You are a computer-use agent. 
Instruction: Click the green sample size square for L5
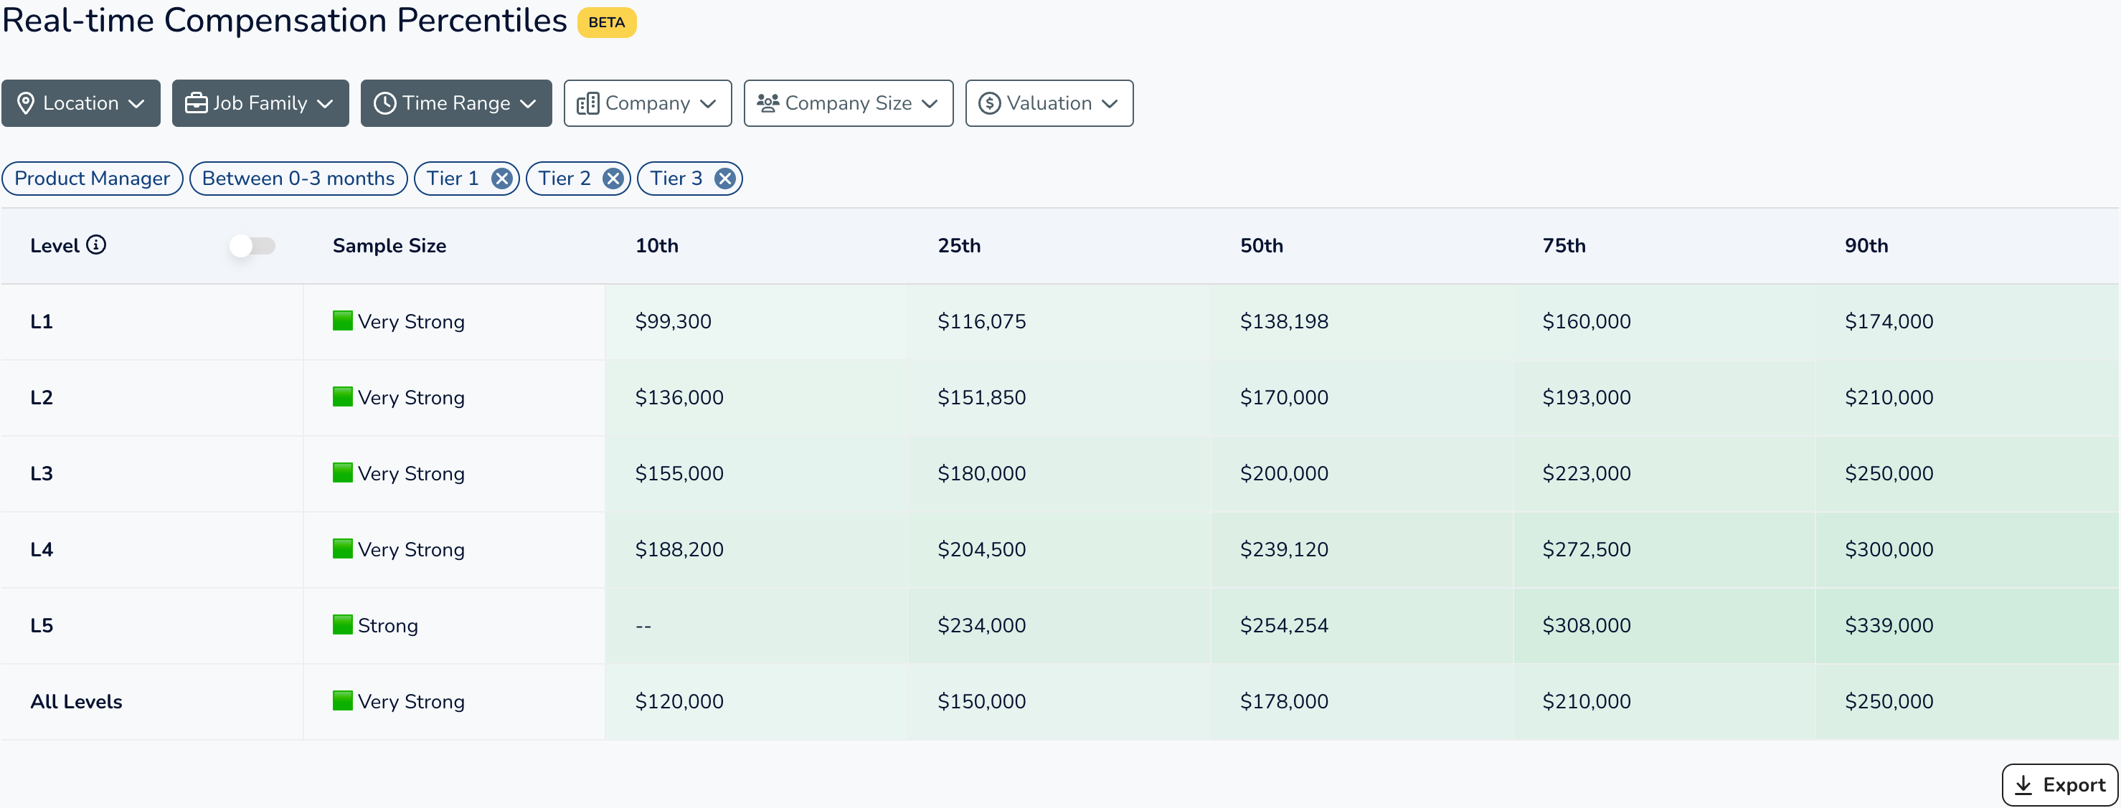pos(343,624)
